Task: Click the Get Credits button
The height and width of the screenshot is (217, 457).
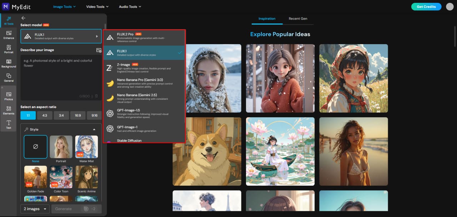Action: (426, 7)
